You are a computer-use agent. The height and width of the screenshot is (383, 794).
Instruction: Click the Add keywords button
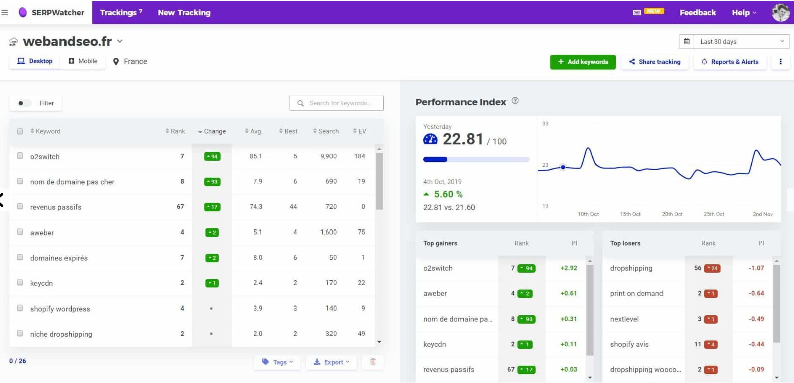pyautogui.click(x=583, y=62)
